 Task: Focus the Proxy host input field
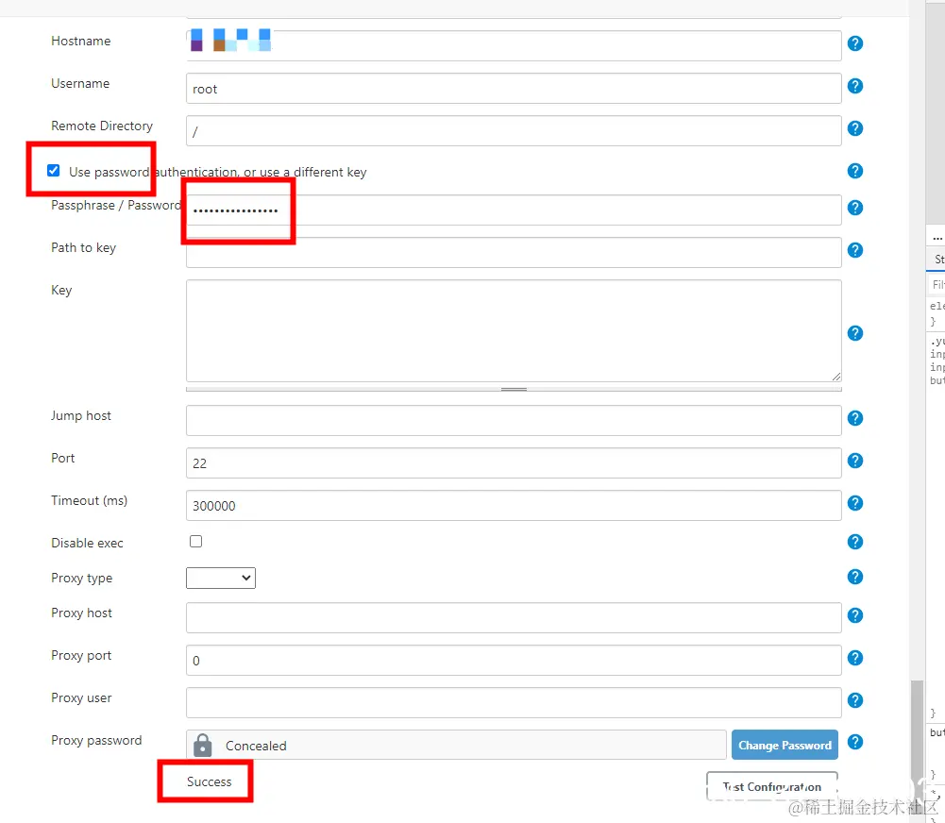coord(514,617)
